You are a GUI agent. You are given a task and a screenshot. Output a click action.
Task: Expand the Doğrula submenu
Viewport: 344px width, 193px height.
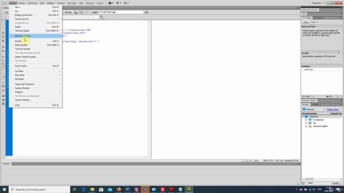tap(35, 92)
